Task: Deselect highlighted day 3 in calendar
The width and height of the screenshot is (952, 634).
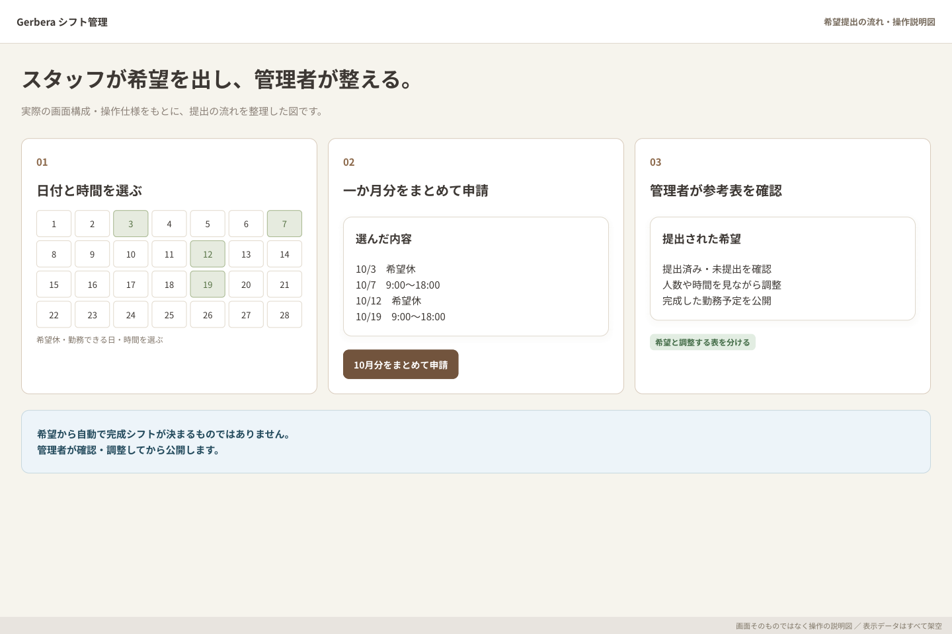Action: (x=131, y=224)
